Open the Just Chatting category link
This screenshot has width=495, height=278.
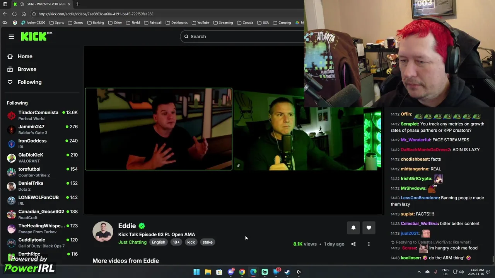132,242
